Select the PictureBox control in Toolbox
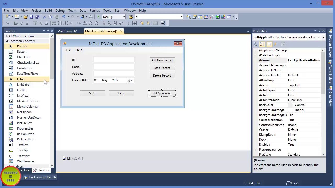The height and width of the screenshot is (188, 335). [x=27, y=123]
